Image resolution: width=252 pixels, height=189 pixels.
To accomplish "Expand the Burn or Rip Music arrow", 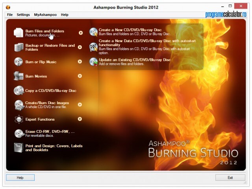I will coord(80,62).
